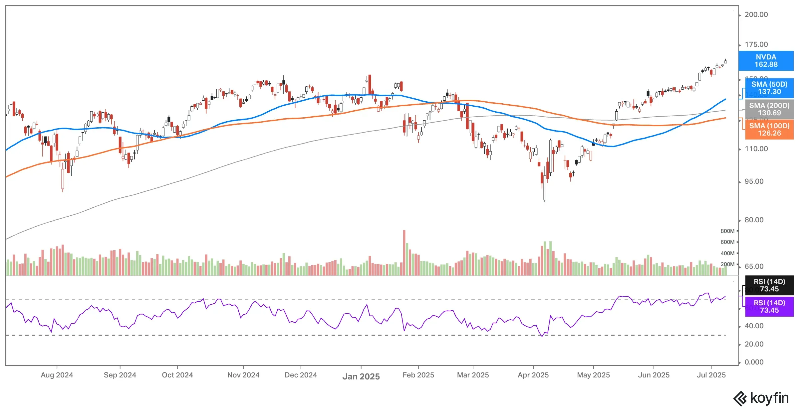Click the 800M volume axis label

coord(727,231)
